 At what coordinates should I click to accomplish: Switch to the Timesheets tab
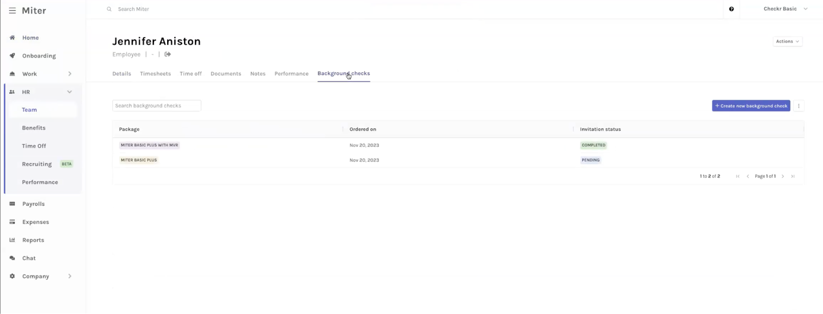click(155, 74)
